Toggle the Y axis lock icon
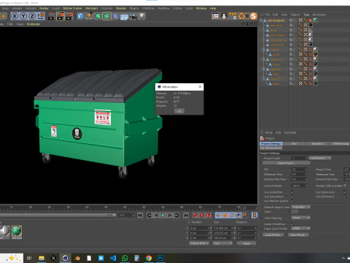This screenshot has height=263, width=350. [x=23, y=16]
